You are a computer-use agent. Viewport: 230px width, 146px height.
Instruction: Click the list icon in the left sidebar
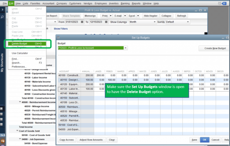click(2, 114)
